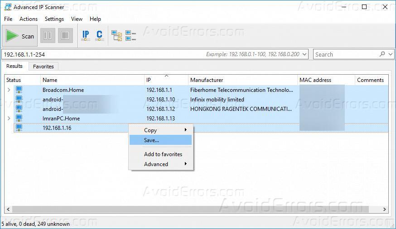Click the search magnifier icon
The image size is (396, 229).
[383, 54]
